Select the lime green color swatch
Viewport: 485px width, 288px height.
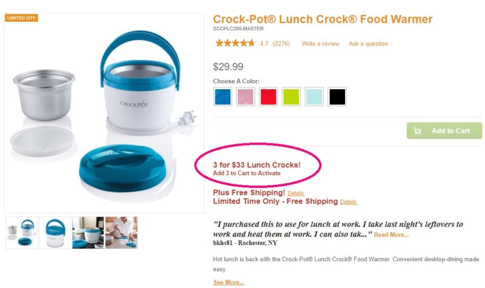[292, 97]
